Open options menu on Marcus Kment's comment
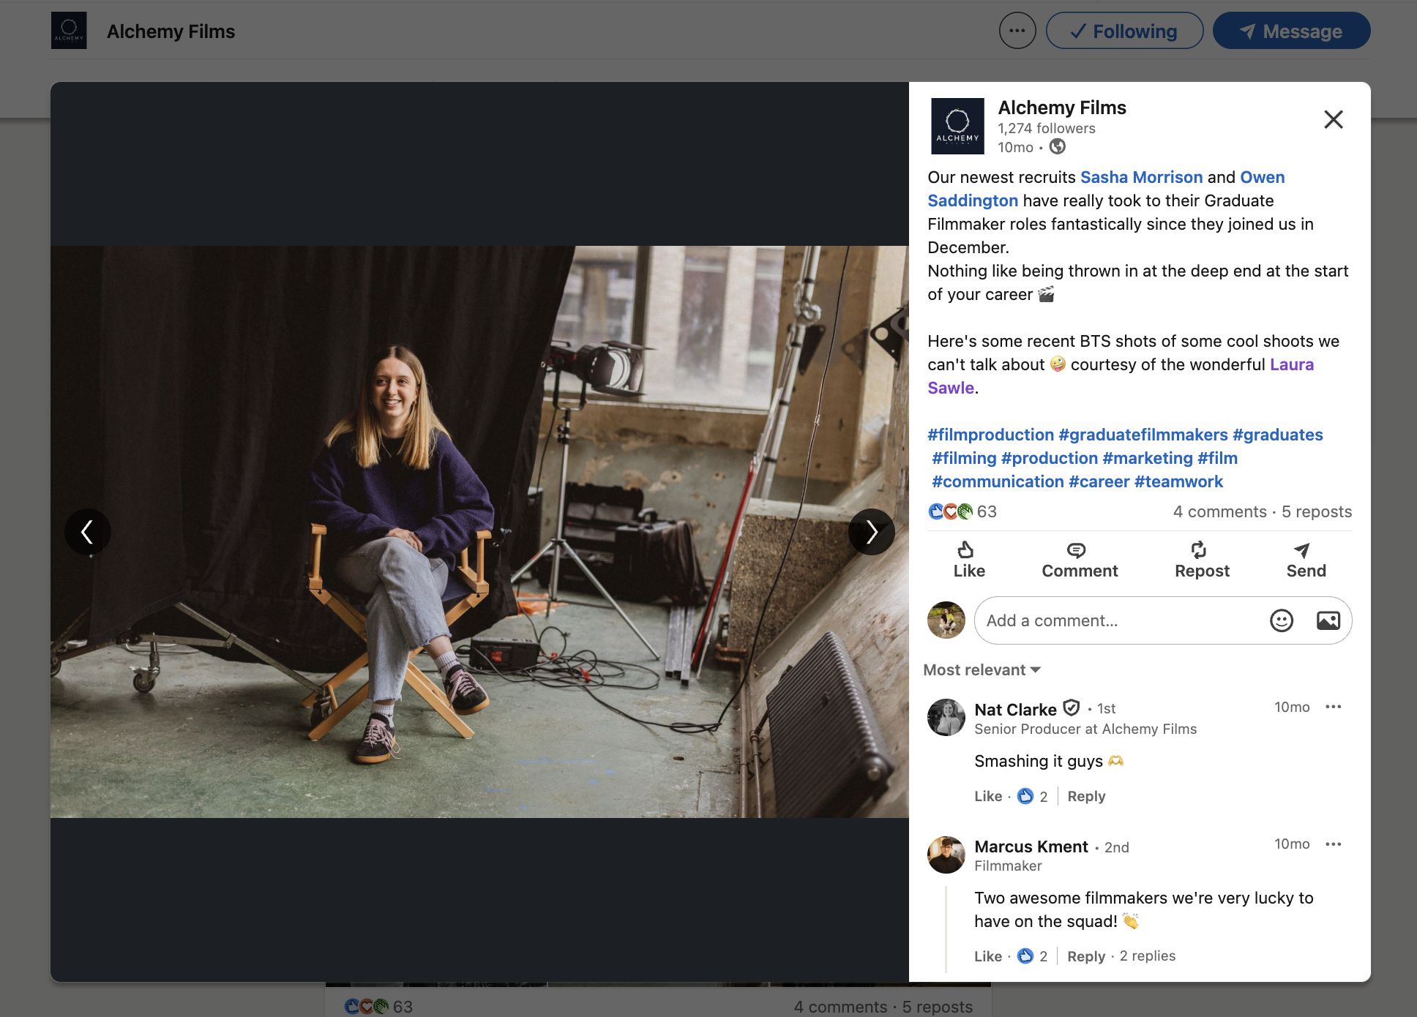1417x1017 pixels. pos(1333,844)
